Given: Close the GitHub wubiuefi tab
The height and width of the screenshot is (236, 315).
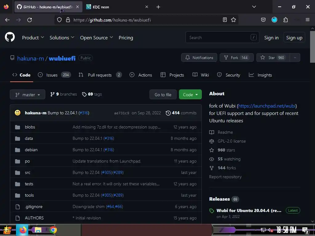Looking at the screenshot, I should point(78,7).
